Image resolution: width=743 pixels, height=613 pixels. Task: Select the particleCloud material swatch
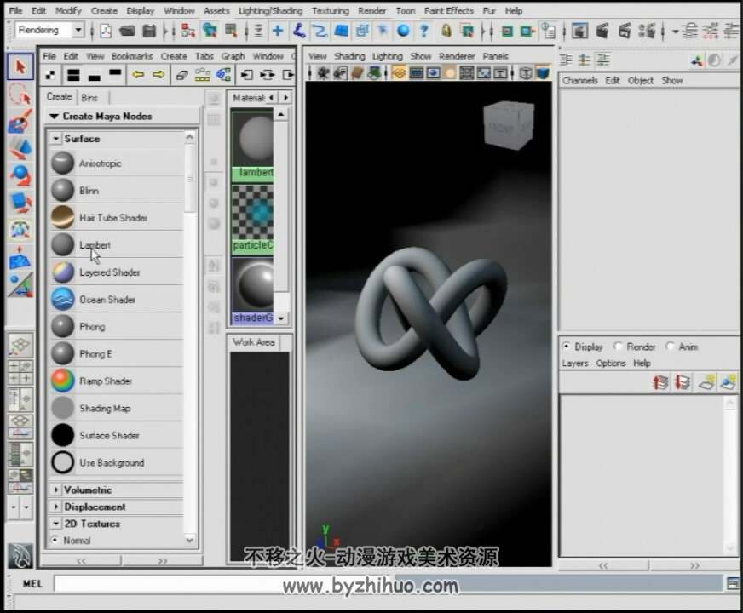pyautogui.click(x=252, y=218)
